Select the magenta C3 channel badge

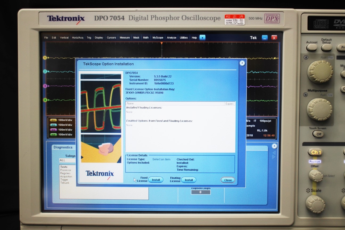[x=53, y=130]
